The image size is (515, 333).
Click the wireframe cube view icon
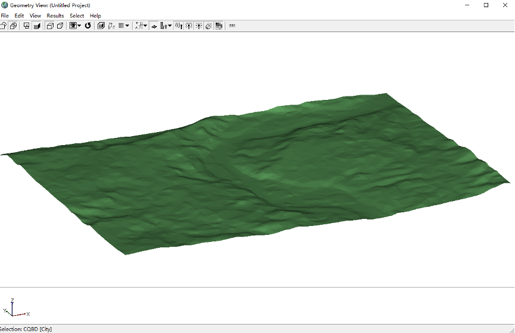[x=50, y=26]
